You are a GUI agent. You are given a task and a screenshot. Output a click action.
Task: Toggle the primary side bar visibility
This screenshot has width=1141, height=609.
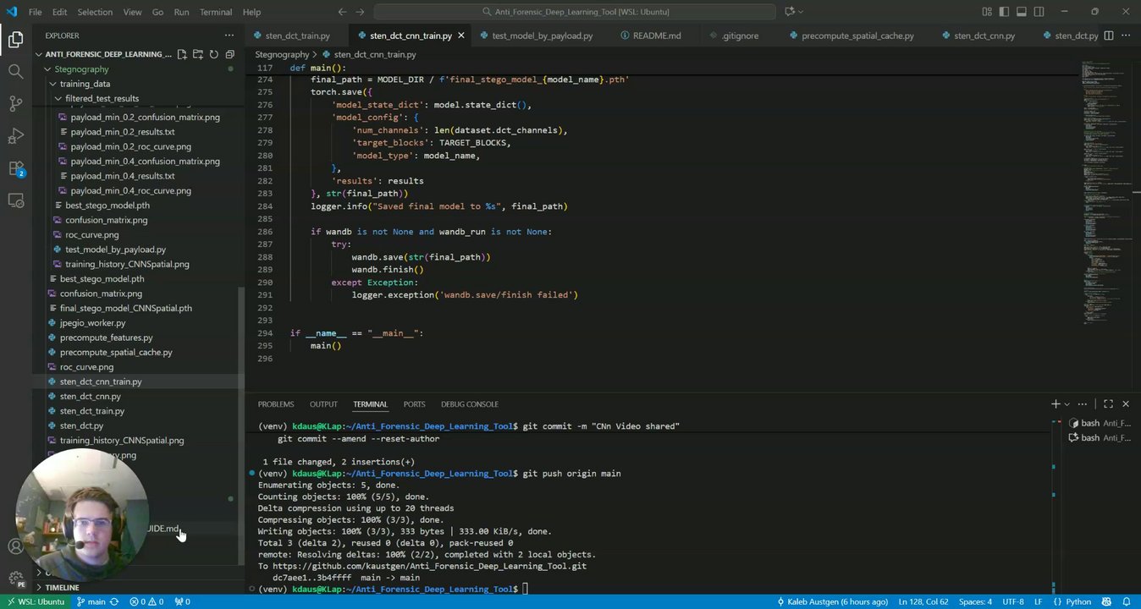pos(1004,12)
